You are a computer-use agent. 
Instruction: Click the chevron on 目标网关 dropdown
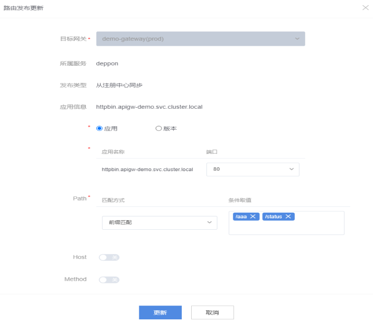297,39
